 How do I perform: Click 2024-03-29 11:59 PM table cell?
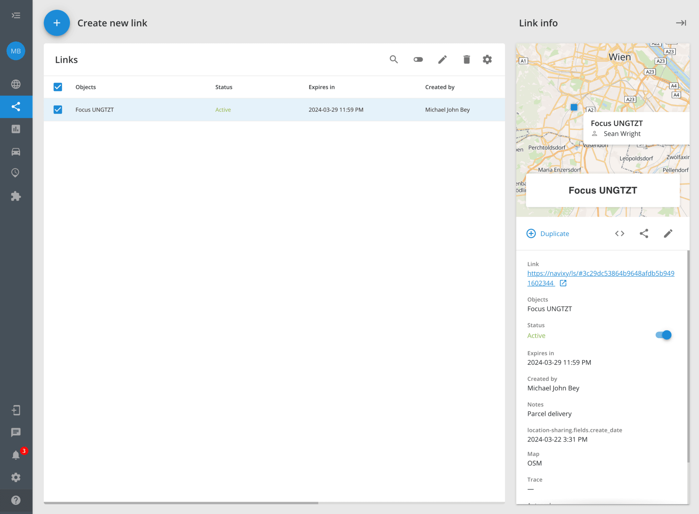336,110
